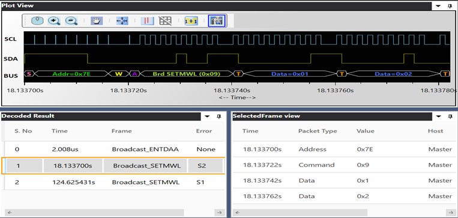Click the Addr=0x7E bus segment
458x218 pixels.
pos(71,74)
